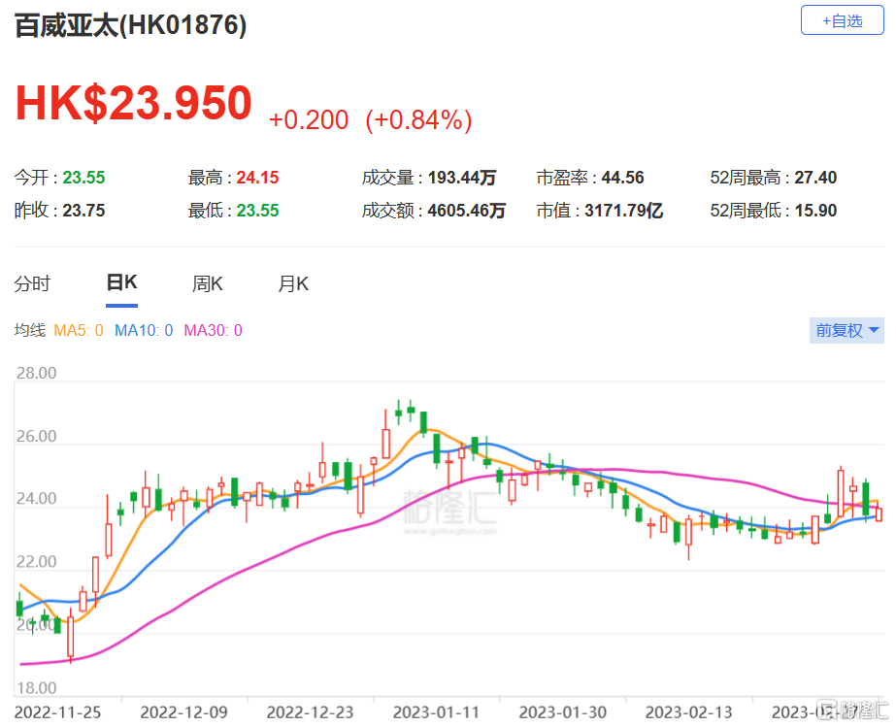Screen dimensions: 896x727
Task: Click the 成交量 value 193.44万
Action: click(462, 178)
